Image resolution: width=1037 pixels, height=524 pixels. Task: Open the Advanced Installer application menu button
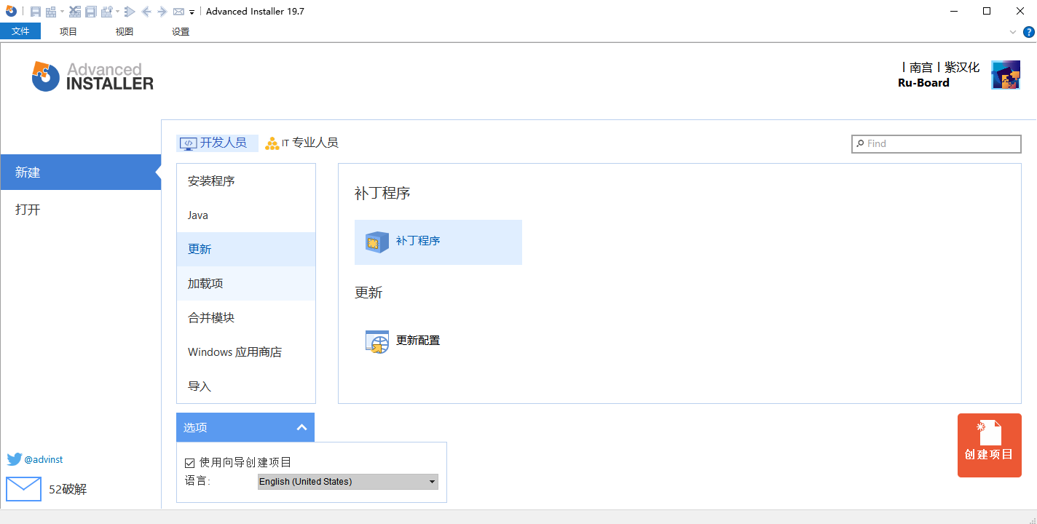point(11,11)
